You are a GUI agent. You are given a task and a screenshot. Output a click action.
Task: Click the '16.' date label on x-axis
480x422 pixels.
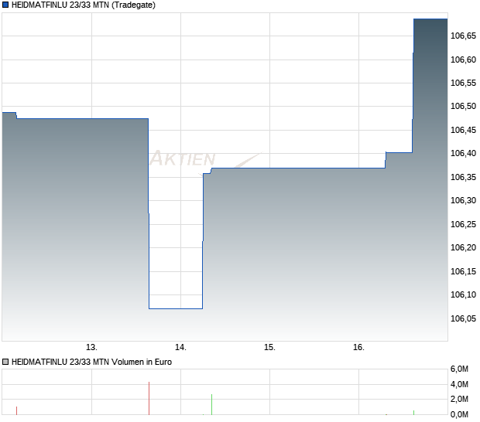[358, 347]
